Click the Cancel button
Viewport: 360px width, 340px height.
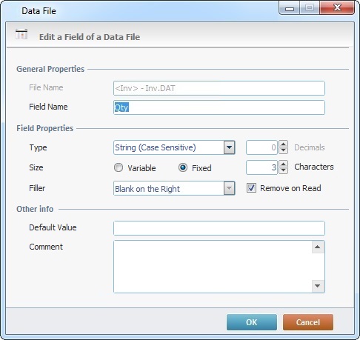(x=308, y=322)
